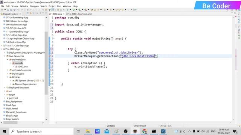The height and width of the screenshot is (135, 241).
Task: Maximize the Project Explorer view
Action: coord(46,13)
